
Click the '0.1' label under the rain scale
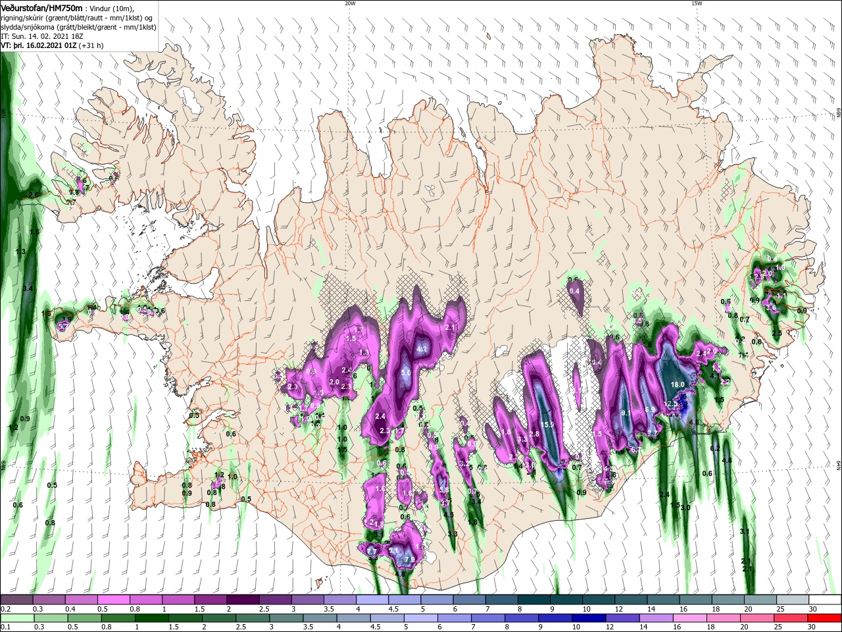(6, 627)
